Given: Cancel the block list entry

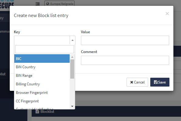Looking at the screenshot, I should tap(137, 82).
